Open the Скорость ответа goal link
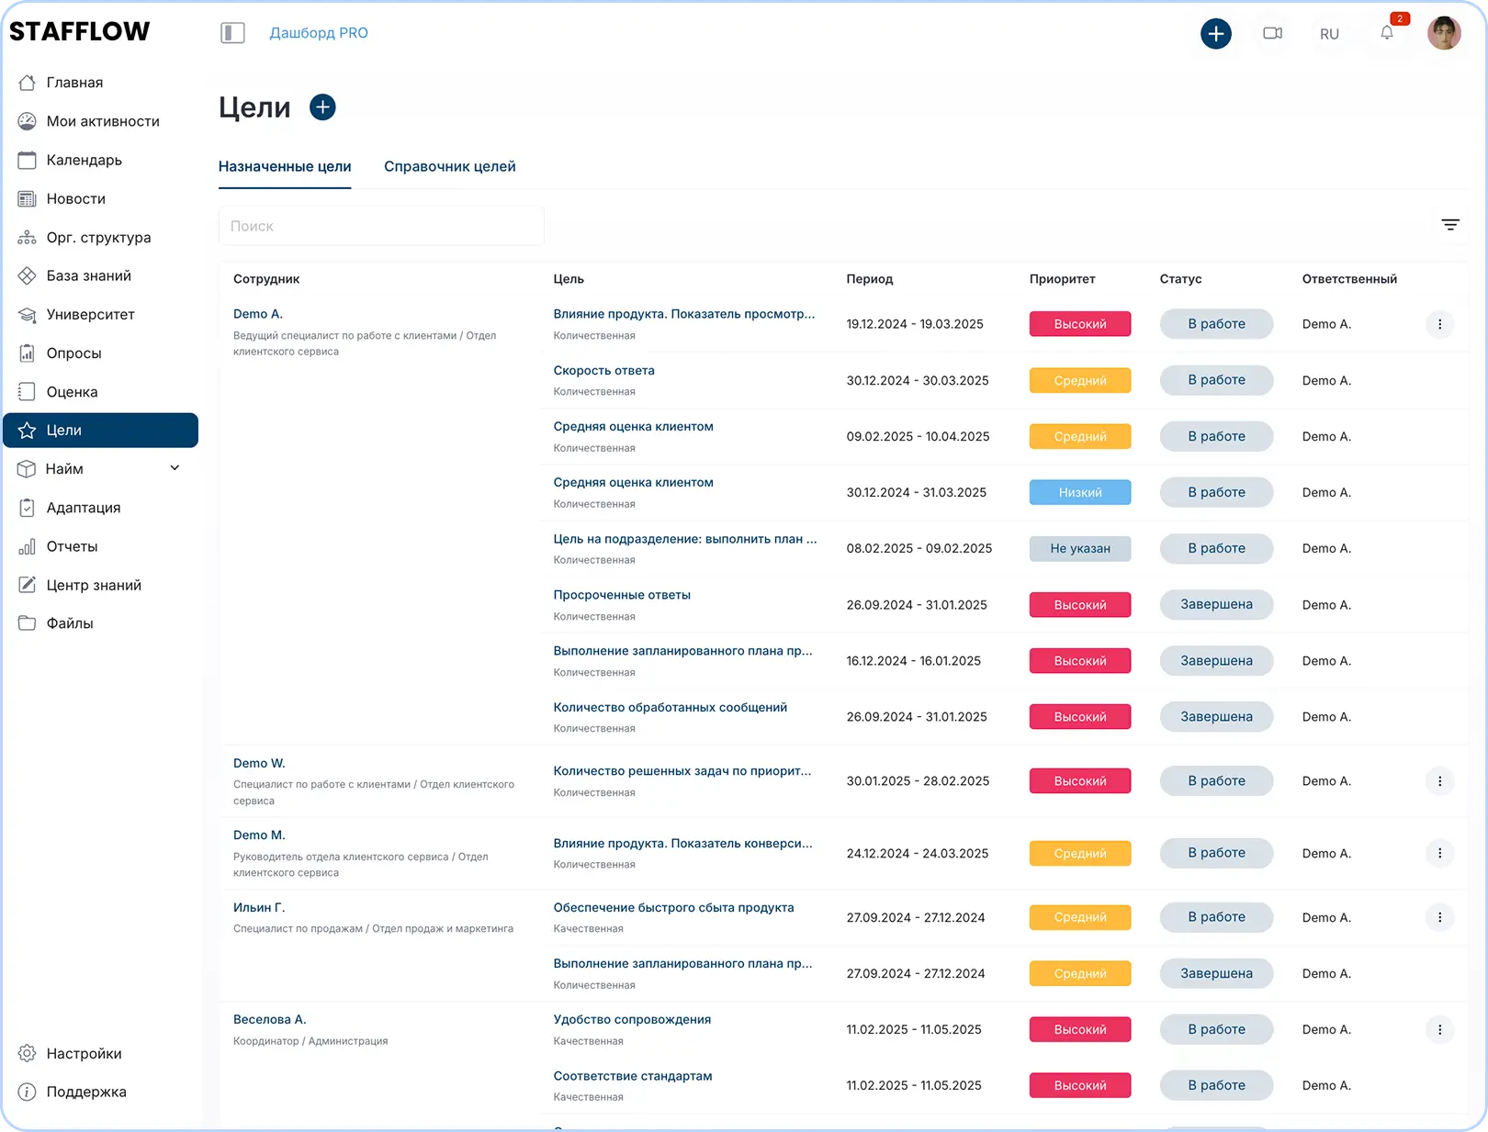The height and width of the screenshot is (1132, 1488). (603, 371)
